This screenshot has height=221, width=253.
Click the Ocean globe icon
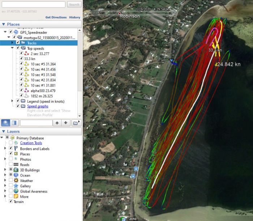[16, 175]
